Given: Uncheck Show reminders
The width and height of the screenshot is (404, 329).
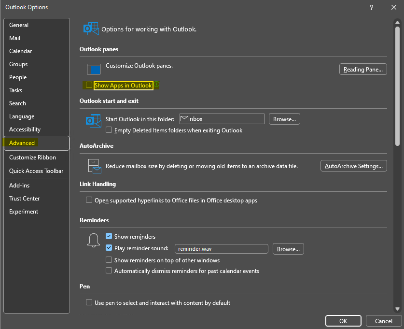Looking at the screenshot, I should click(x=109, y=236).
